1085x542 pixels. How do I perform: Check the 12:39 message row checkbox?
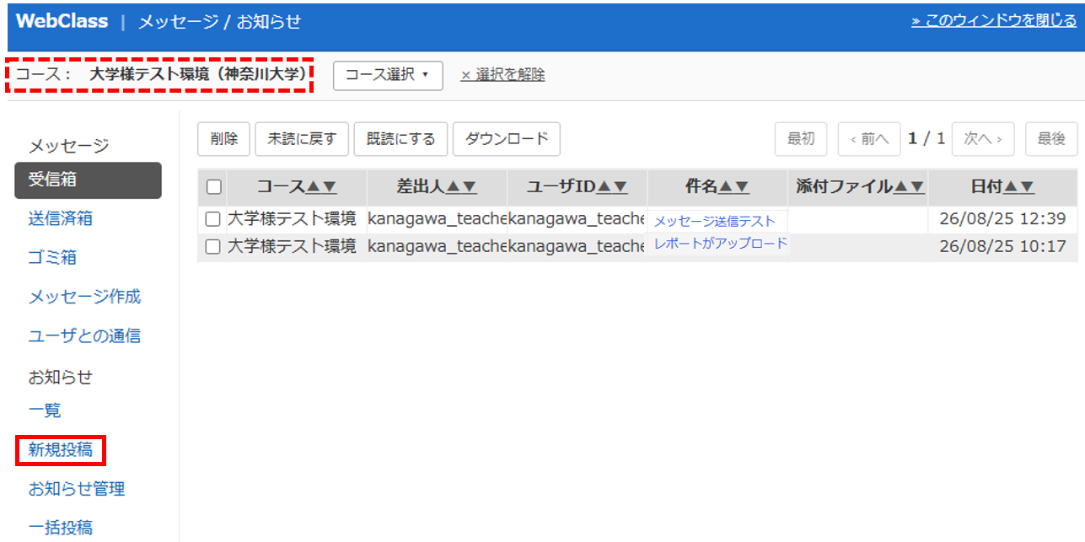click(212, 220)
